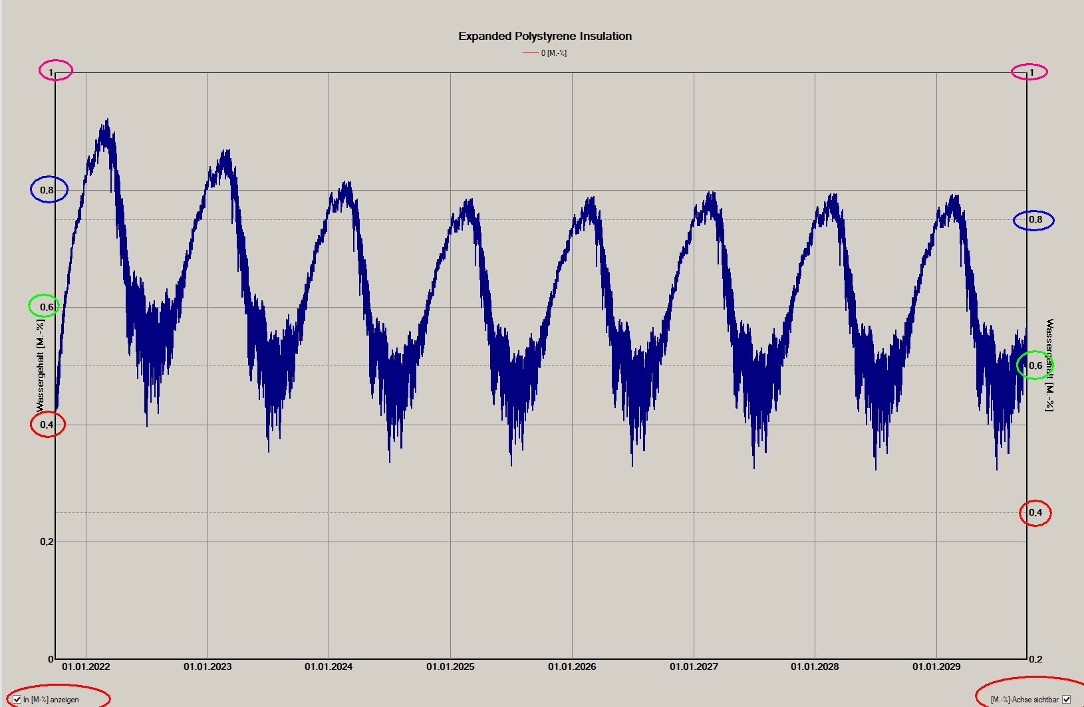Select the 01.01.2023 date label

pyautogui.click(x=207, y=666)
